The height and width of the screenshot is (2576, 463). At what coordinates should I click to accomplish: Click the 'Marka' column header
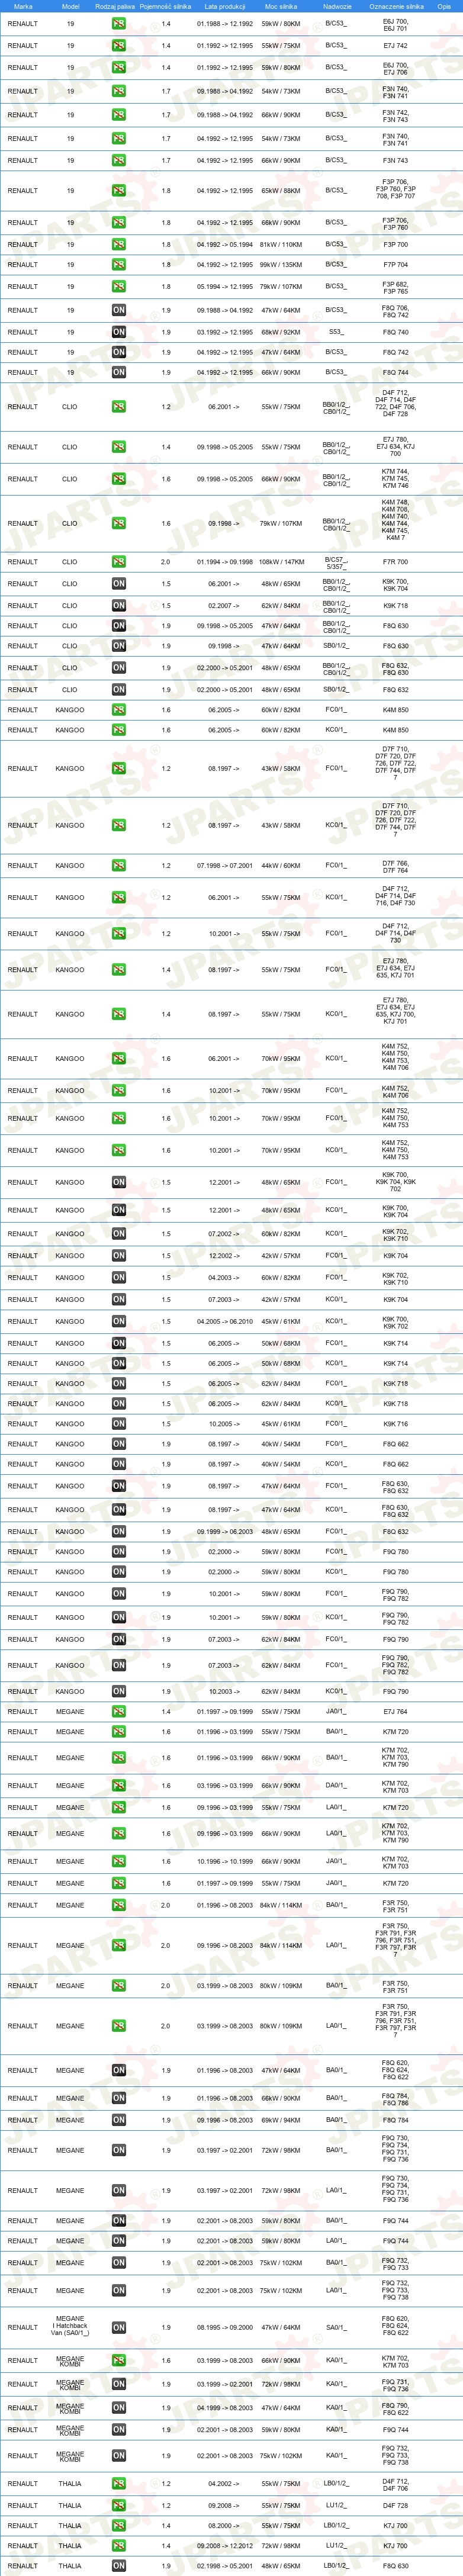click(23, 6)
